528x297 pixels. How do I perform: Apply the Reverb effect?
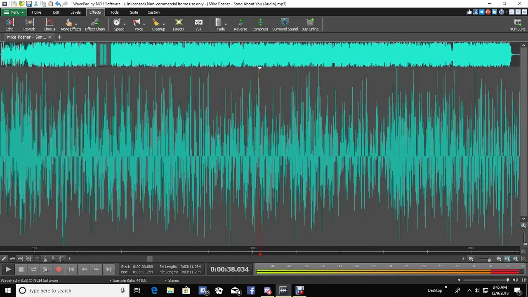pyautogui.click(x=29, y=25)
